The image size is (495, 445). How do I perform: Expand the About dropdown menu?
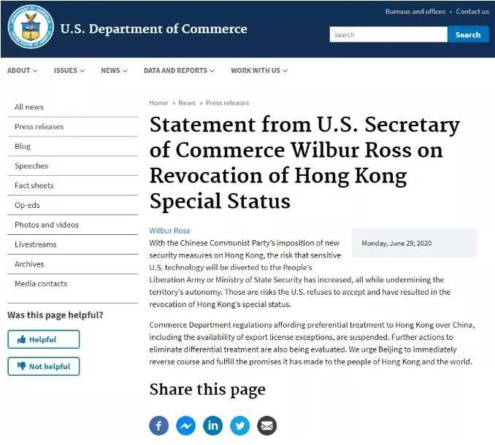click(x=22, y=71)
